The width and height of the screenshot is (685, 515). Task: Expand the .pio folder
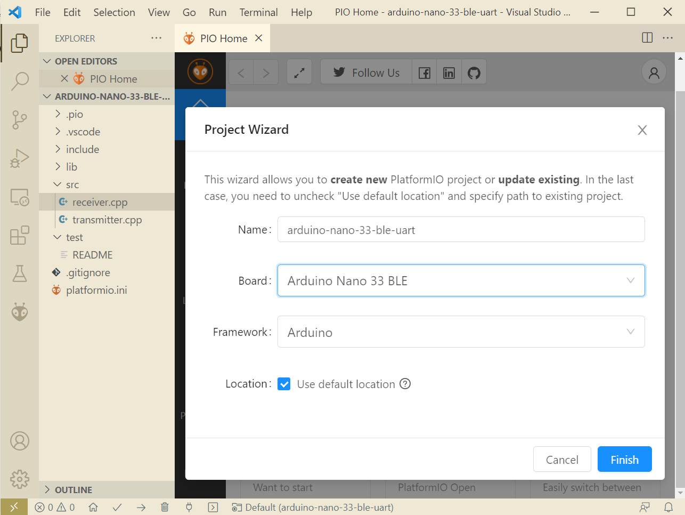[x=107, y=114]
